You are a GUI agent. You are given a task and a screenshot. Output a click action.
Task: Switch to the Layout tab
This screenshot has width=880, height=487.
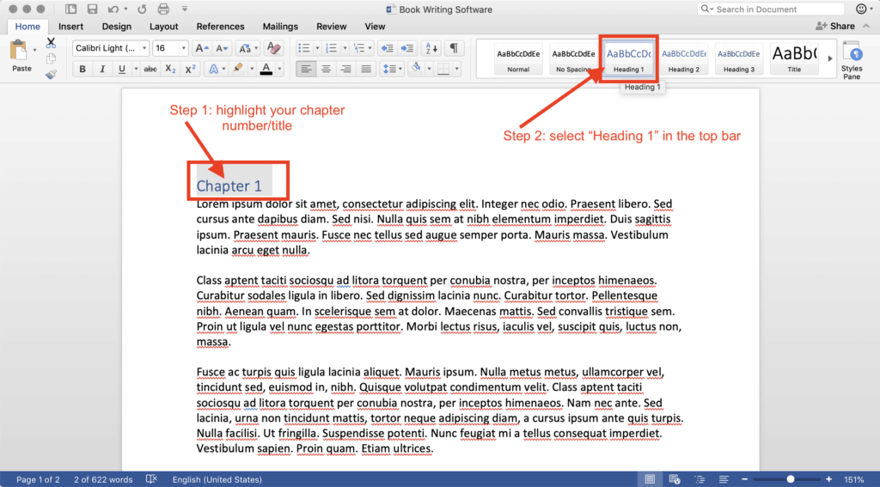(164, 27)
